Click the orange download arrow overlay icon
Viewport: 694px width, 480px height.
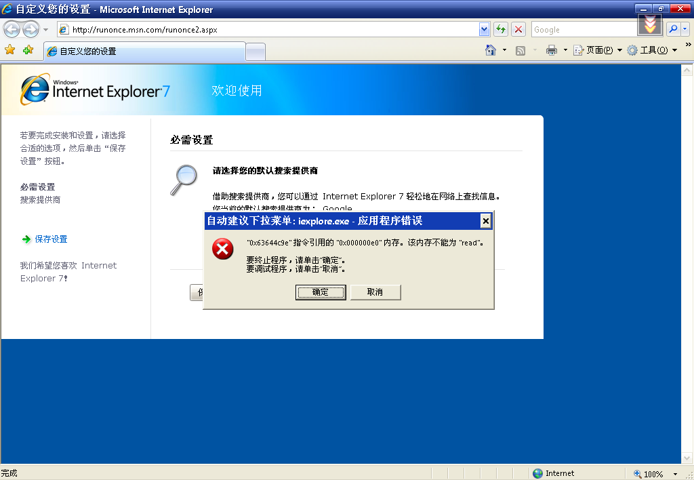point(650,25)
